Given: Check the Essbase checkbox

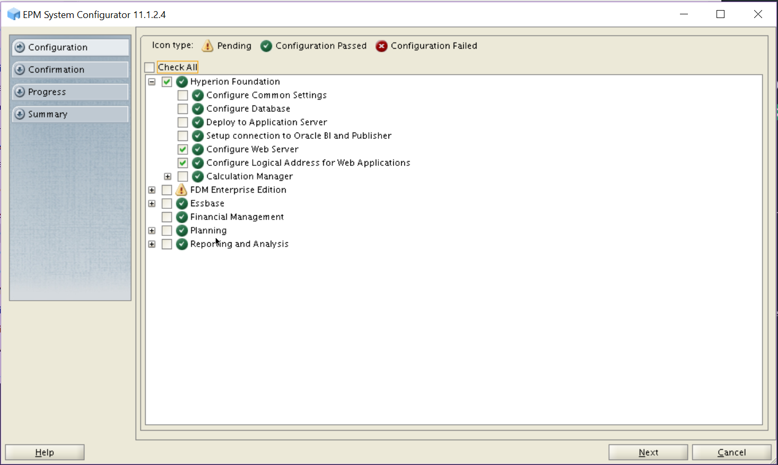Looking at the screenshot, I should pos(167,204).
